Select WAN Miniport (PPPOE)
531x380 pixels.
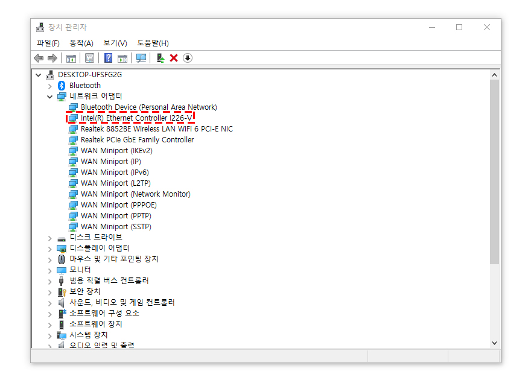[118, 204]
